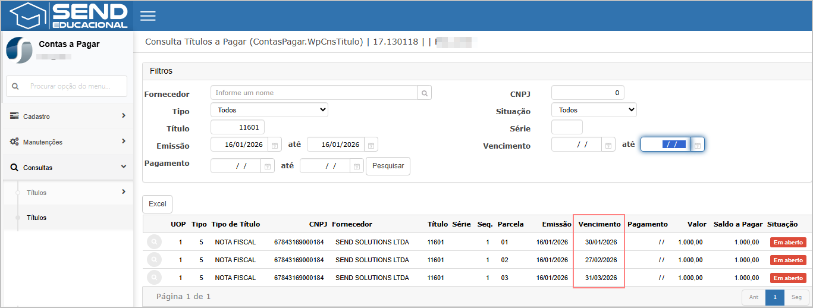Open the Situação dropdown

(x=594, y=110)
